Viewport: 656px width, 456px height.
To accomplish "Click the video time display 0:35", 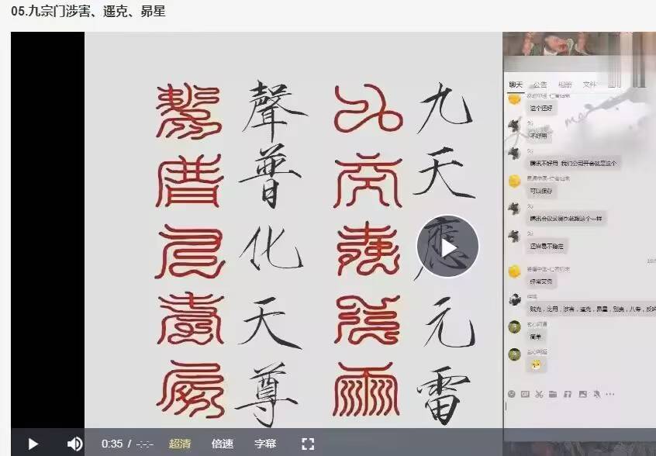I will coord(112,444).
